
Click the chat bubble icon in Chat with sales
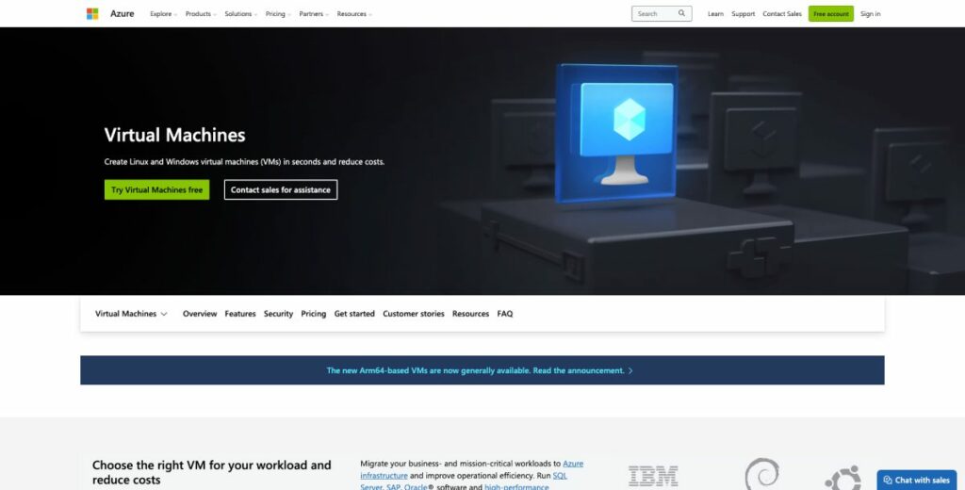pyautogui.click(x=888, y=481)
